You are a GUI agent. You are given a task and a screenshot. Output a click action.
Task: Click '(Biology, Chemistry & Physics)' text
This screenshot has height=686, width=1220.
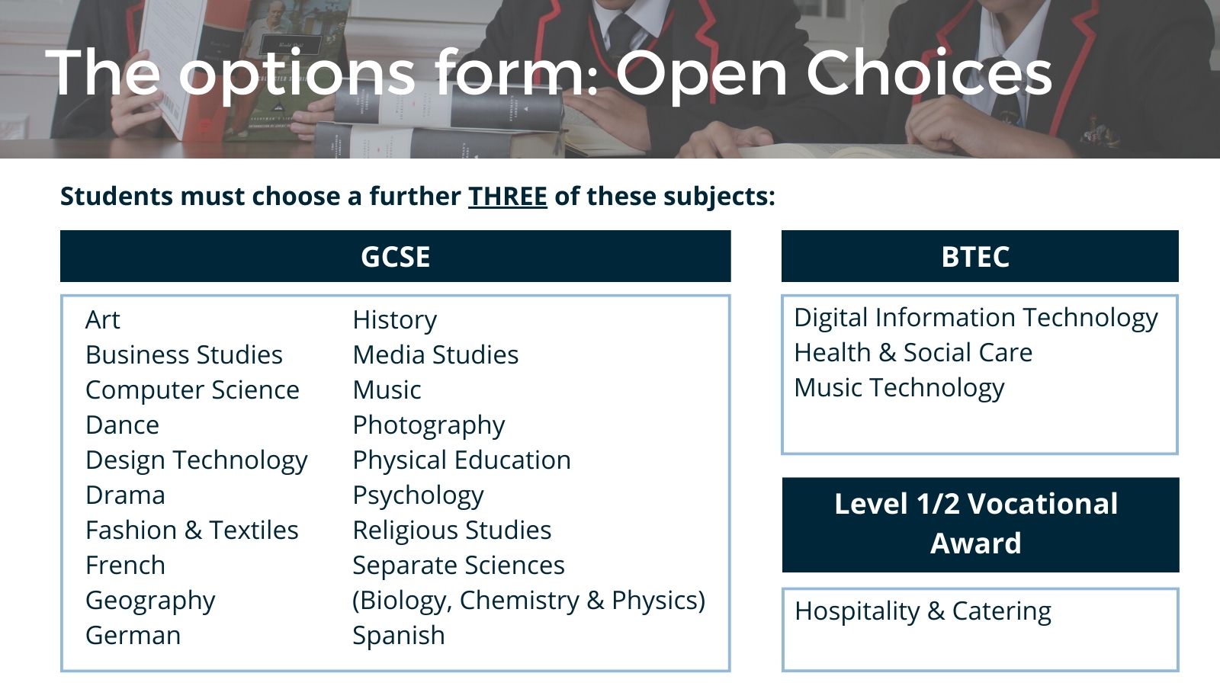[x=528, y=601]
